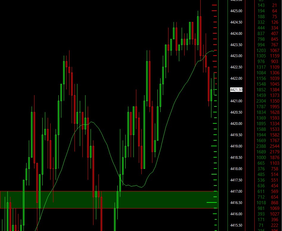
Task: Click green volume value 636
Action: 261,186
